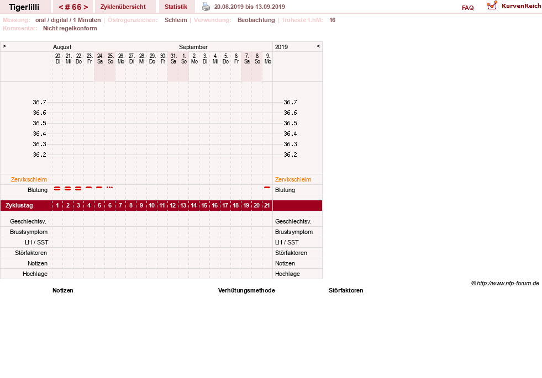Click the bold Notizen heading below the chart
542x378 pixels.
63,290
